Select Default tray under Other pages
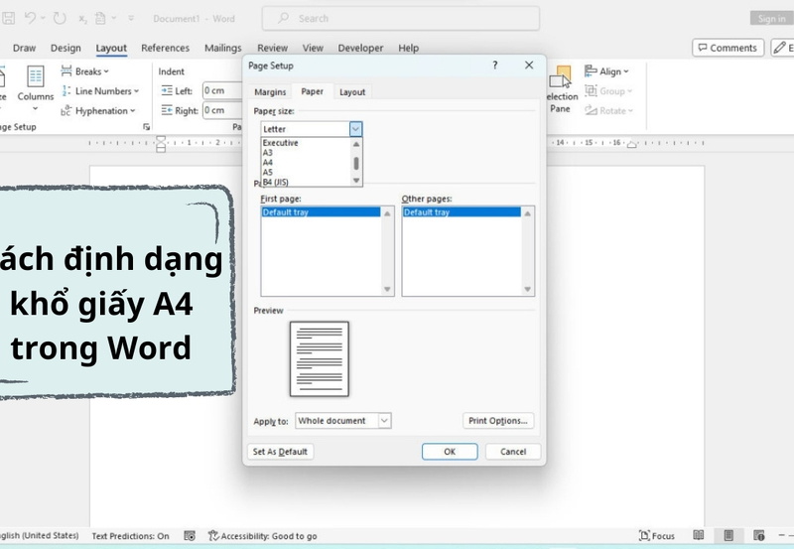 coord(462,212)
